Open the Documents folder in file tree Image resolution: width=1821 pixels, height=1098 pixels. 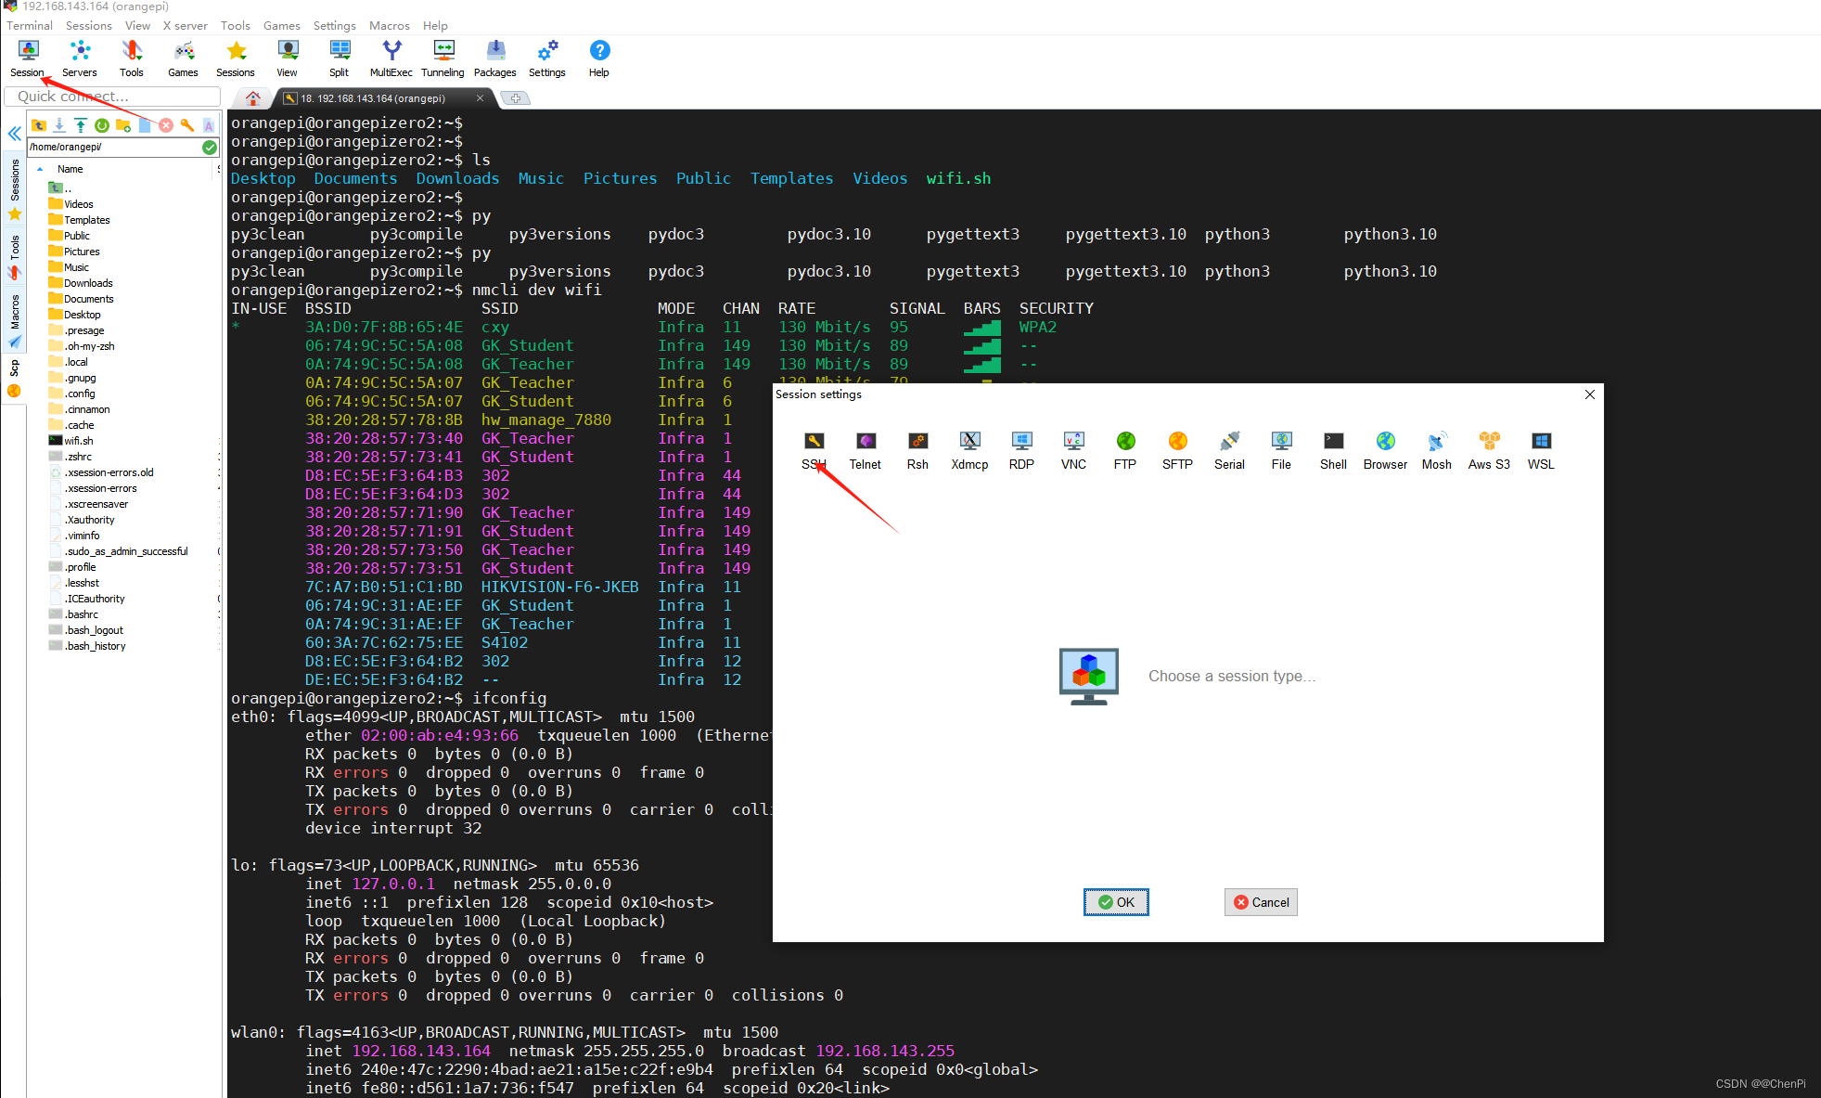click(x=88, y=299)
